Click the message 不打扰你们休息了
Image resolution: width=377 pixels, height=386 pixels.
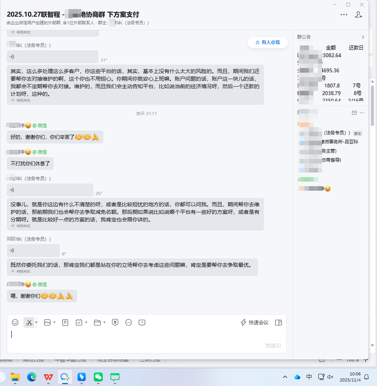click(30, 164)
